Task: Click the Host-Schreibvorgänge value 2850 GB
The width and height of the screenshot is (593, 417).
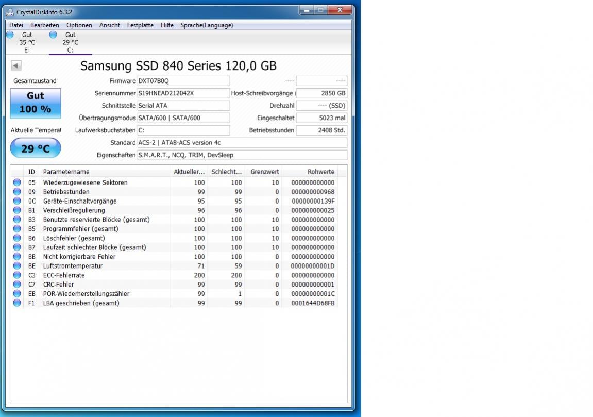Action: pyautogui.click(x=321, y=93)
